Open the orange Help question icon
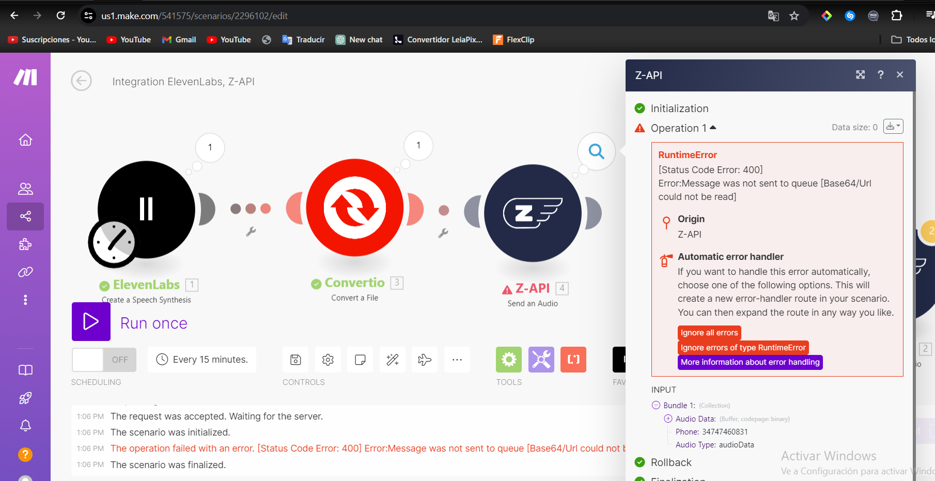This screenshot has width=935, height=481. pos(25,454)
